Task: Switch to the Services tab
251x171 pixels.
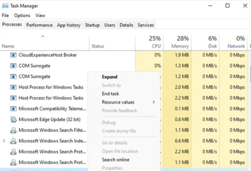Action: (x=146, y=25)
